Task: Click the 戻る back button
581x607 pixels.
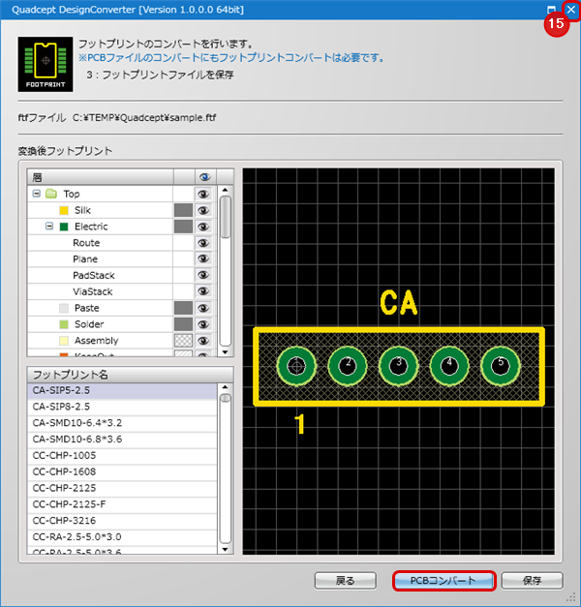Action: (x=345, y=581)
